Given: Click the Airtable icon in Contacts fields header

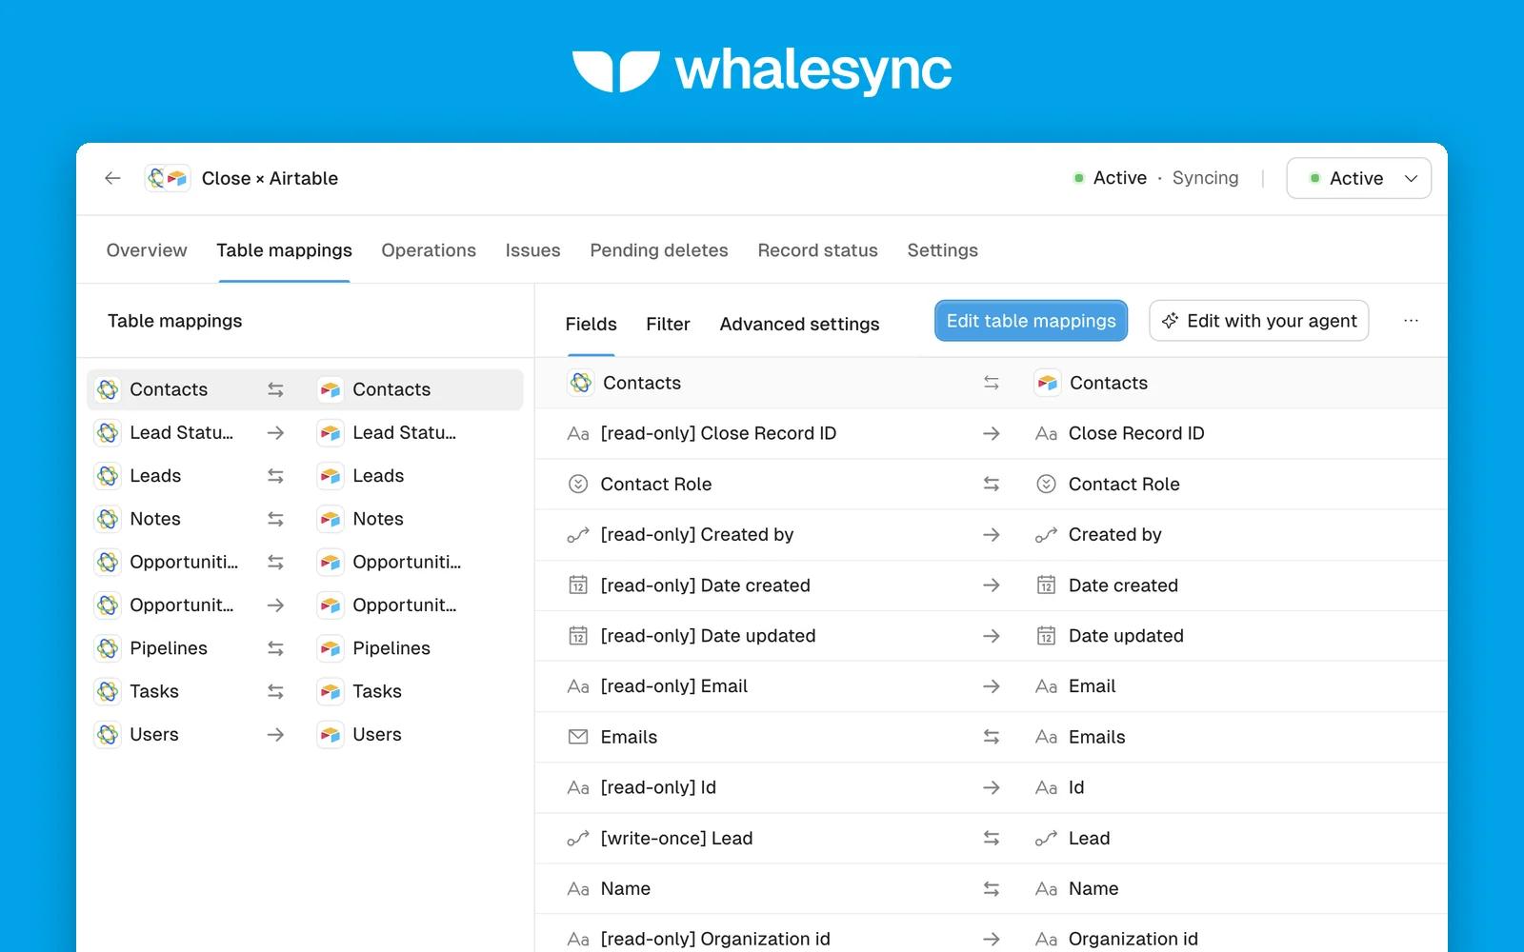Looking at the screenshot, I should [1048, 383].
